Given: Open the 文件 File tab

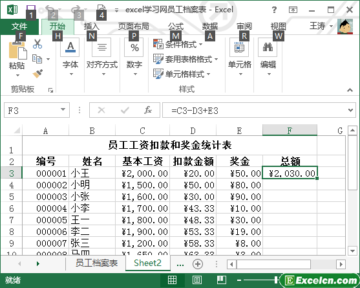Looking at the screenshot, I should [19, 26].
